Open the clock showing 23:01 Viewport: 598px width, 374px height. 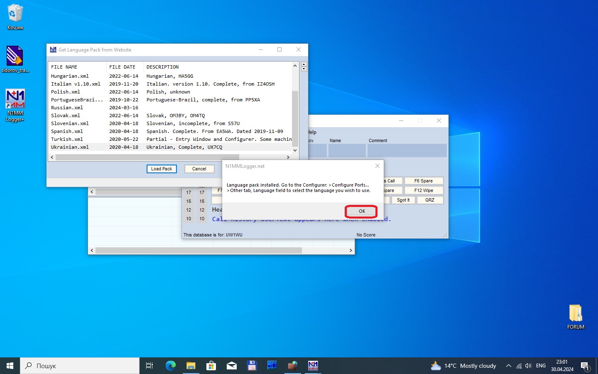[562, 366]
